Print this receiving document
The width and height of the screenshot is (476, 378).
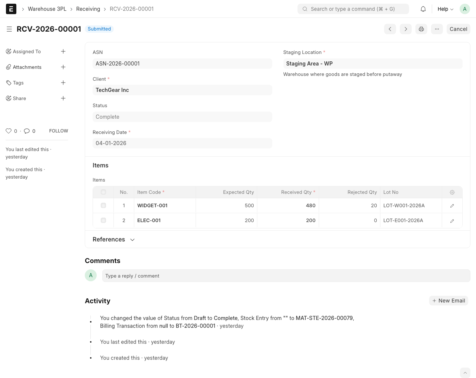(x=421, y=29)
